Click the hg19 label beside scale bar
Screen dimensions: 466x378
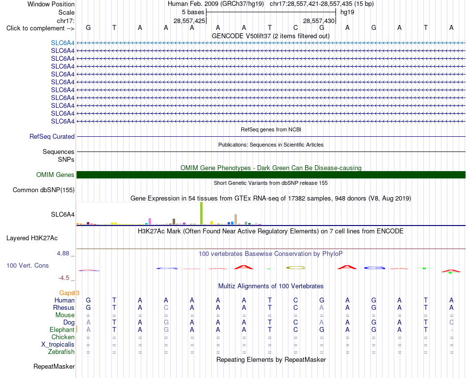[347, 12]
